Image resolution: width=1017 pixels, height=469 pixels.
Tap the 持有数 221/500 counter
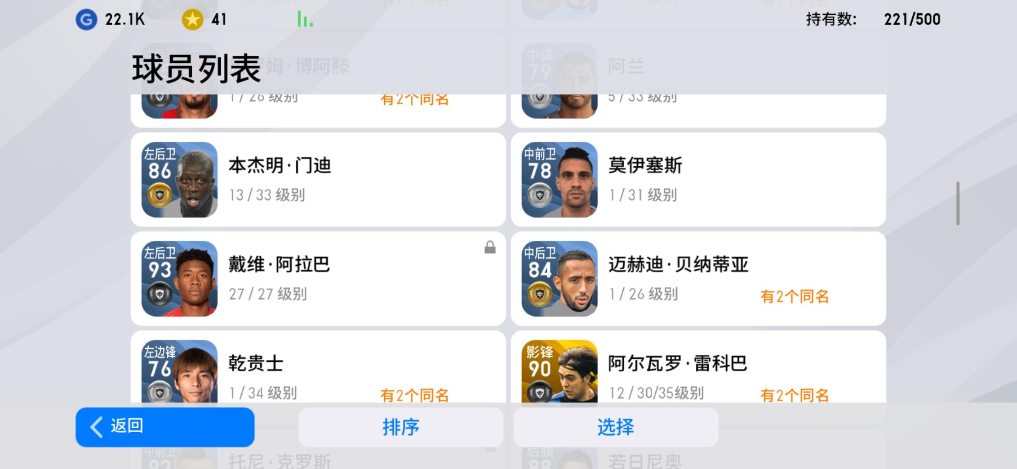click(x=873, y=20)
